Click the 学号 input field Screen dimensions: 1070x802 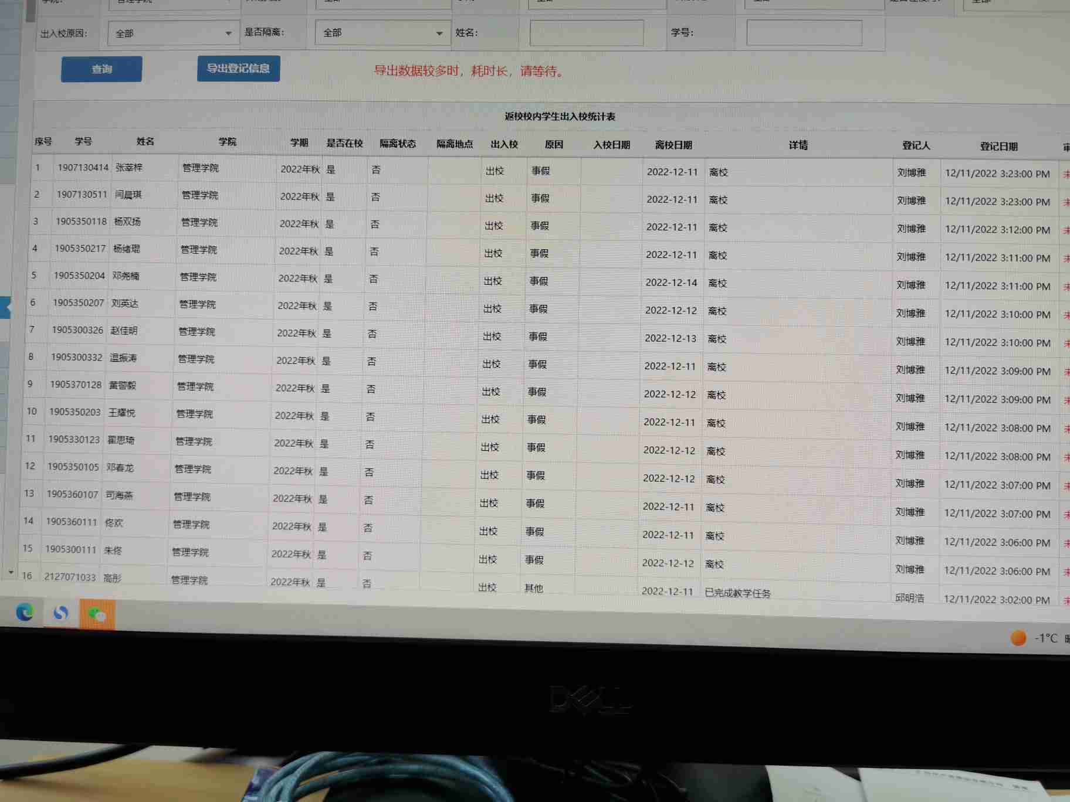804,33
